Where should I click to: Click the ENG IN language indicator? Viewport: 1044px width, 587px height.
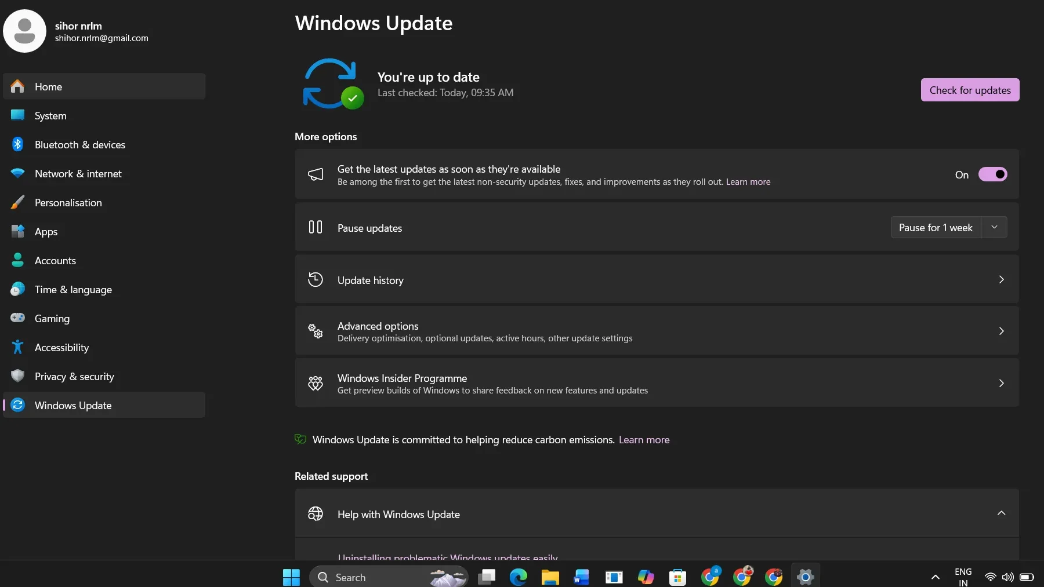point(963,577)
